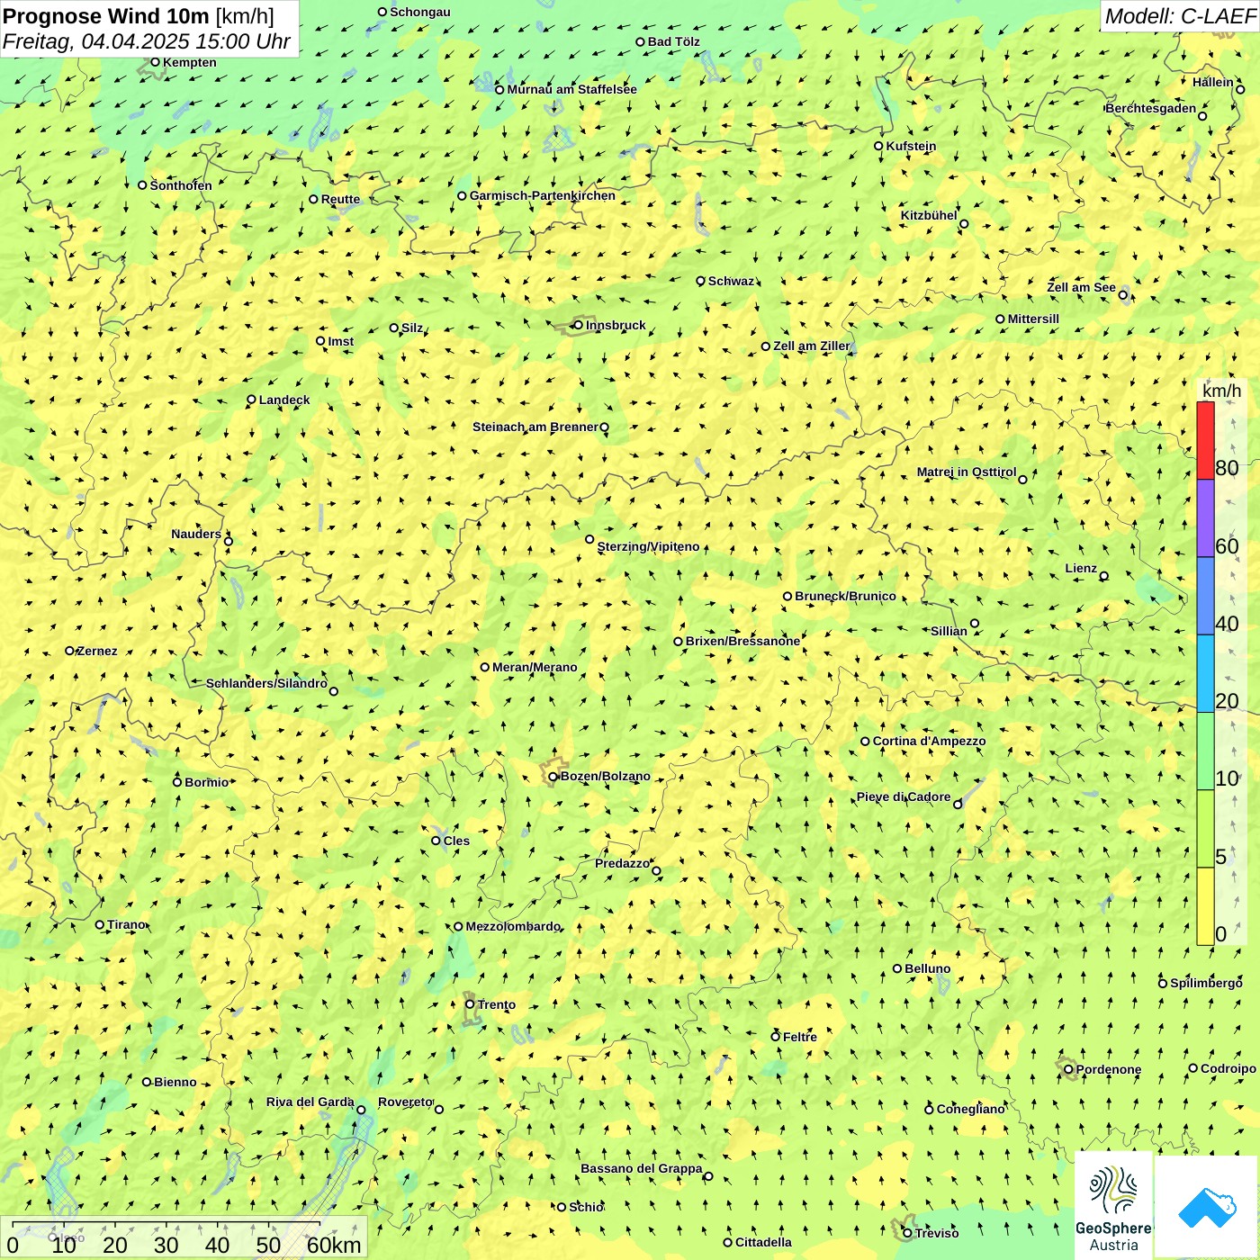Click the Tirano city marker
The height and width of the screenshot is (1260, 1260).
click(100, 924)
